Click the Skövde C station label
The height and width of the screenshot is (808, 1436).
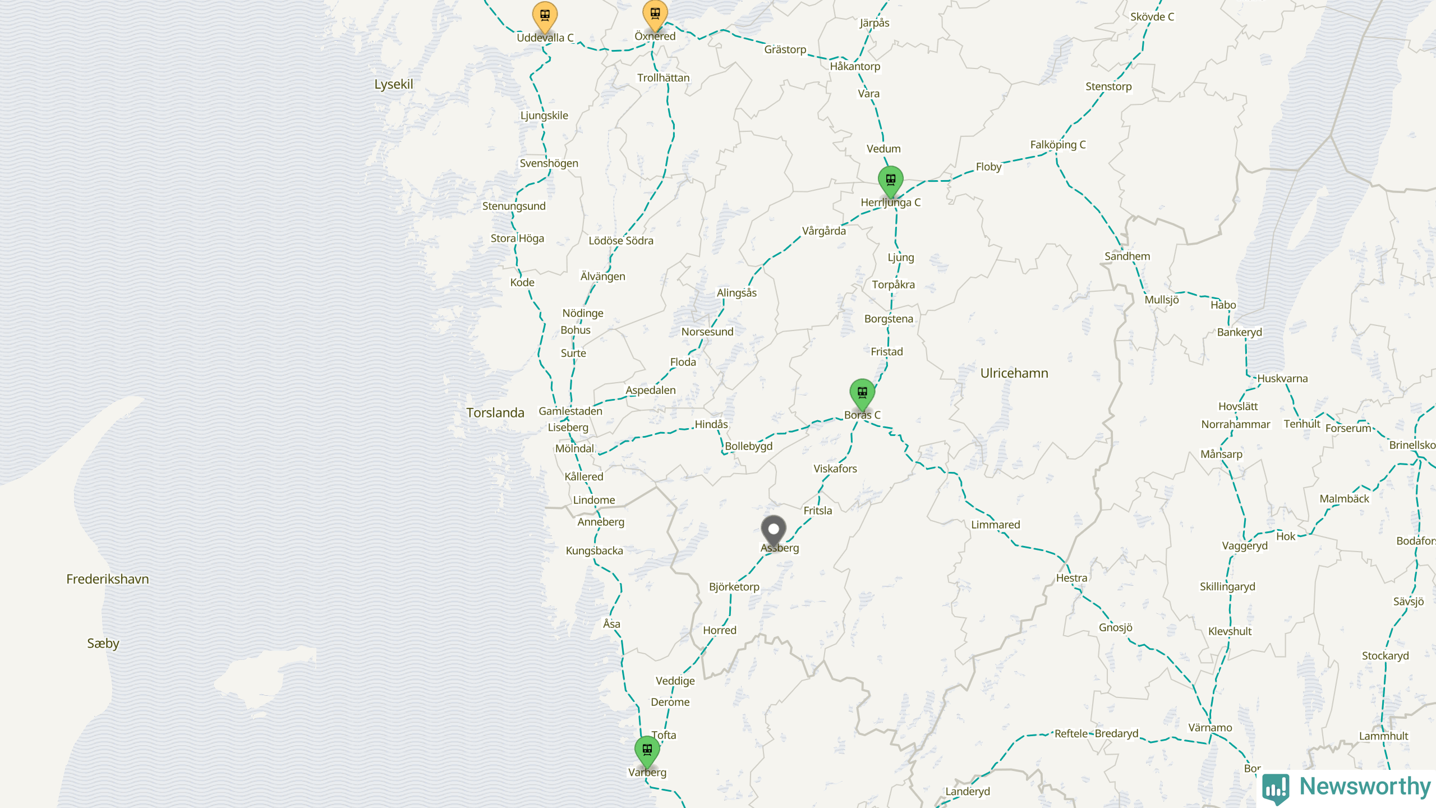(1152, 17)
